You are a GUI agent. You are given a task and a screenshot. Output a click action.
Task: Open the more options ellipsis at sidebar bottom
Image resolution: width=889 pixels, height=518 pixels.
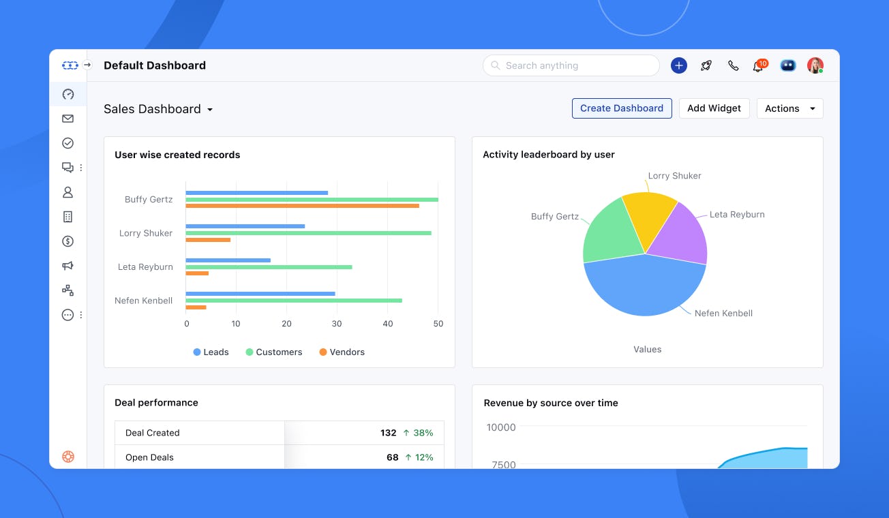67,314
